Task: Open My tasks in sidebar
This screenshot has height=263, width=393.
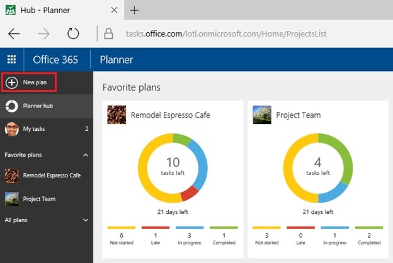Action: pos(47,129)
